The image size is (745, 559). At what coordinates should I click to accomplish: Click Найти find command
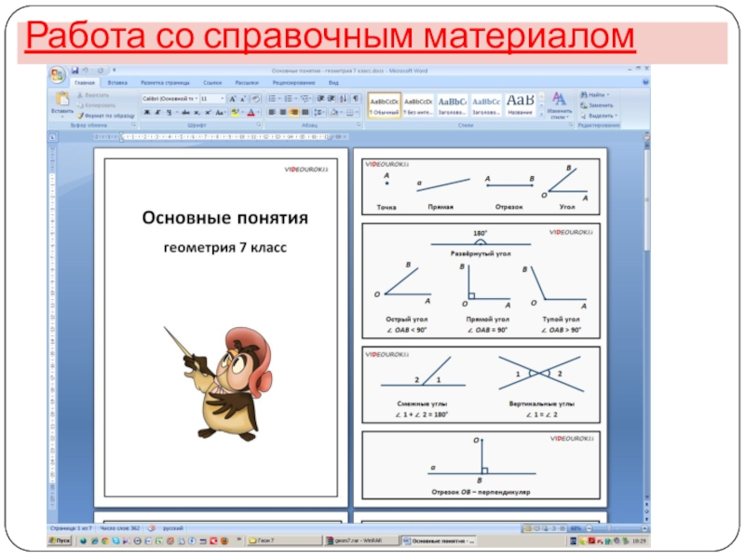click(594, 95)
